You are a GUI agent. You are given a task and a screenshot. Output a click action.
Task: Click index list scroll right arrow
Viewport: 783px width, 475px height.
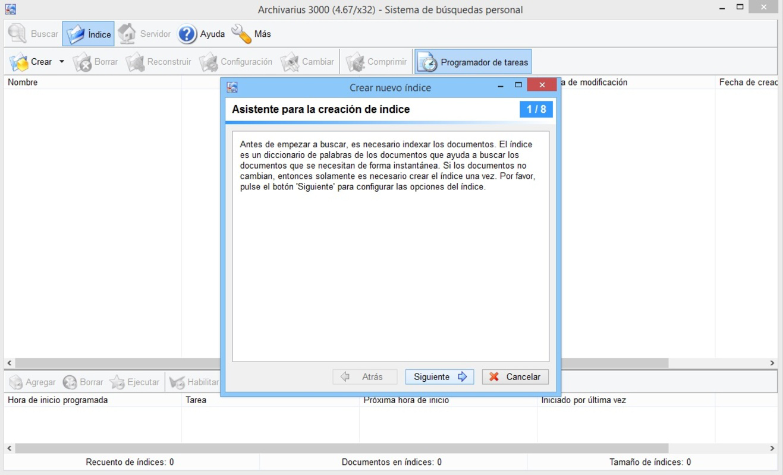(772, 363)
